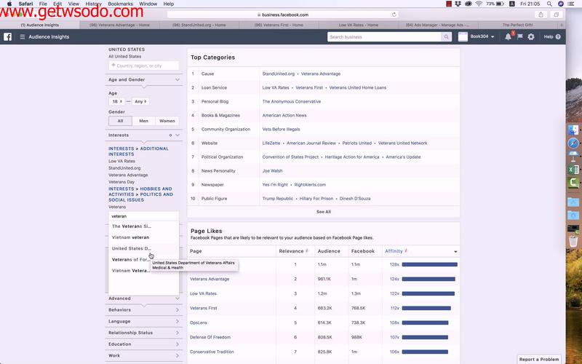Click the Affinity info icon
Viewport: 582px width, 364px height.
pos(406,251)
